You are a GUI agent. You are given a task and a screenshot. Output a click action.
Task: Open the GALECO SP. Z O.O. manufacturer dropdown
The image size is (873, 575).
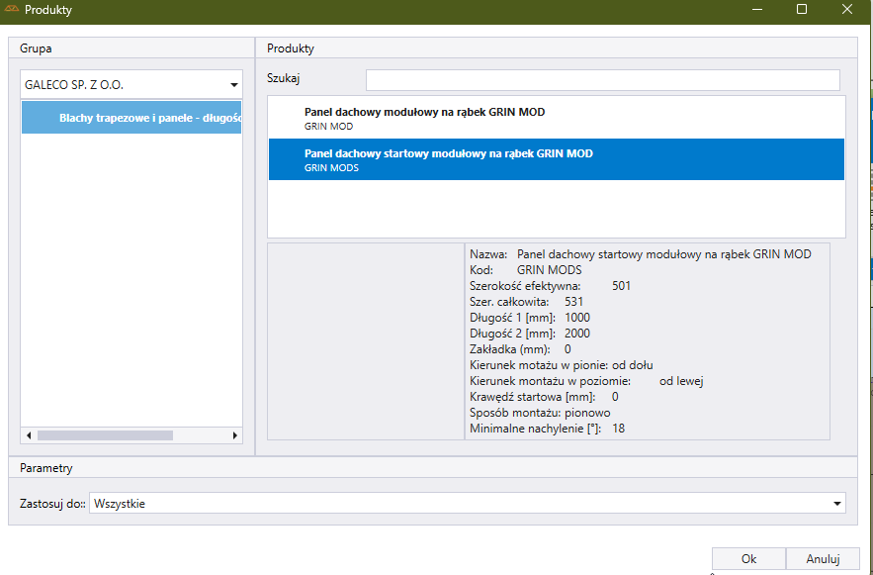[233, 85]
